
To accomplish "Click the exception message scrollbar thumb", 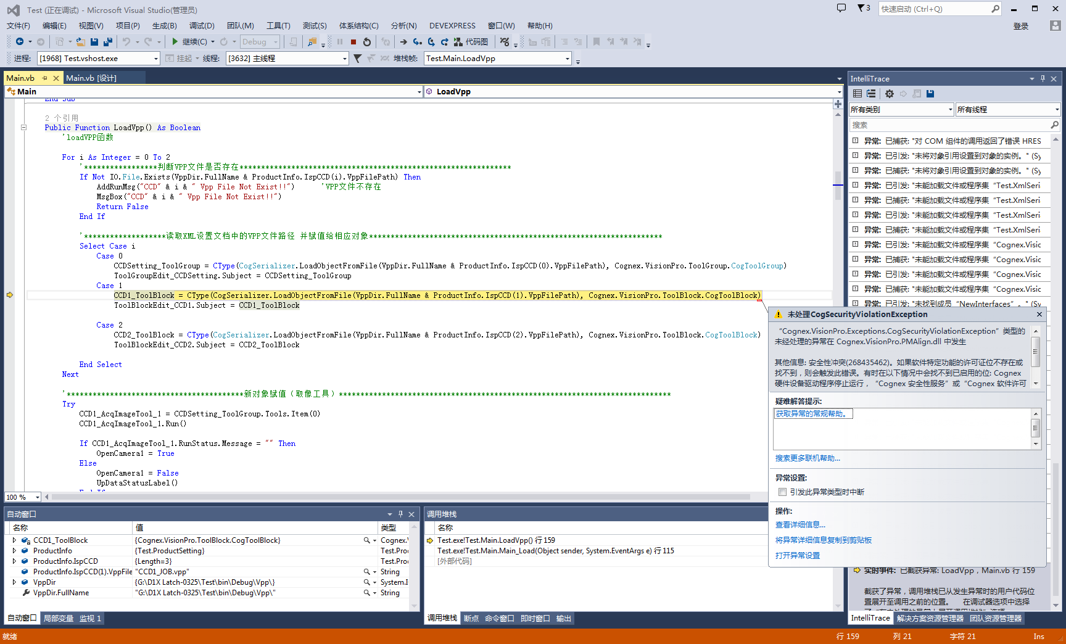I will (1036, 352).
